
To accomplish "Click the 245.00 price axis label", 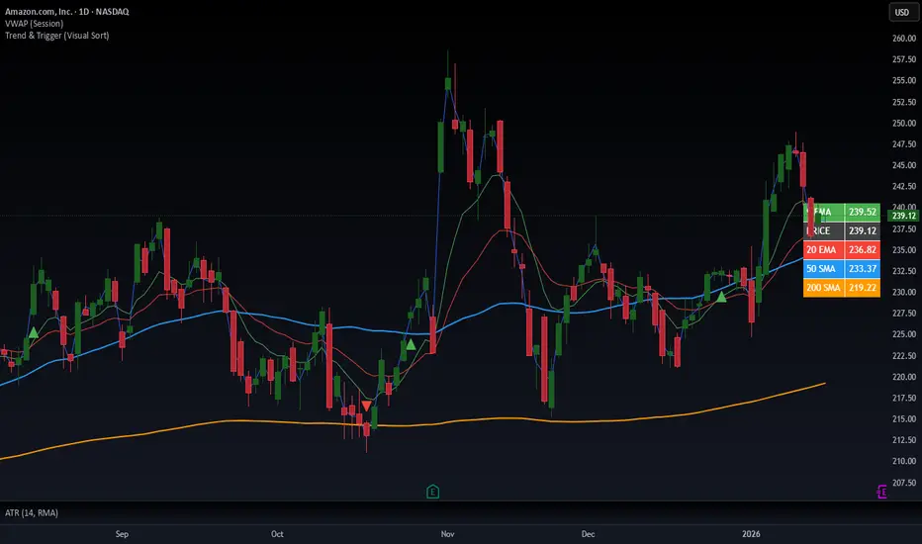I will tap(904, 165).
